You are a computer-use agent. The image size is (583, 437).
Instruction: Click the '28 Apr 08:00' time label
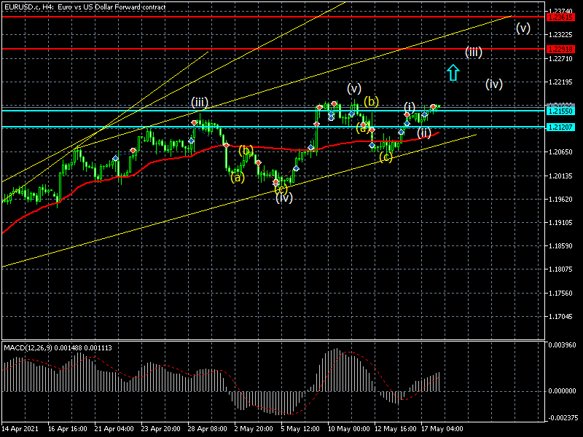coord(208,428)
